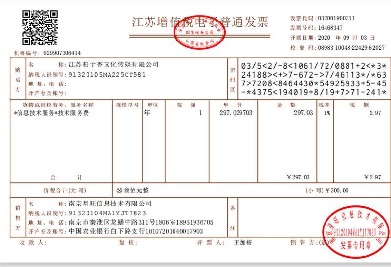
Task: Click the column header 货物或应税劳务、服务名称
Action: tap(58, 105)
